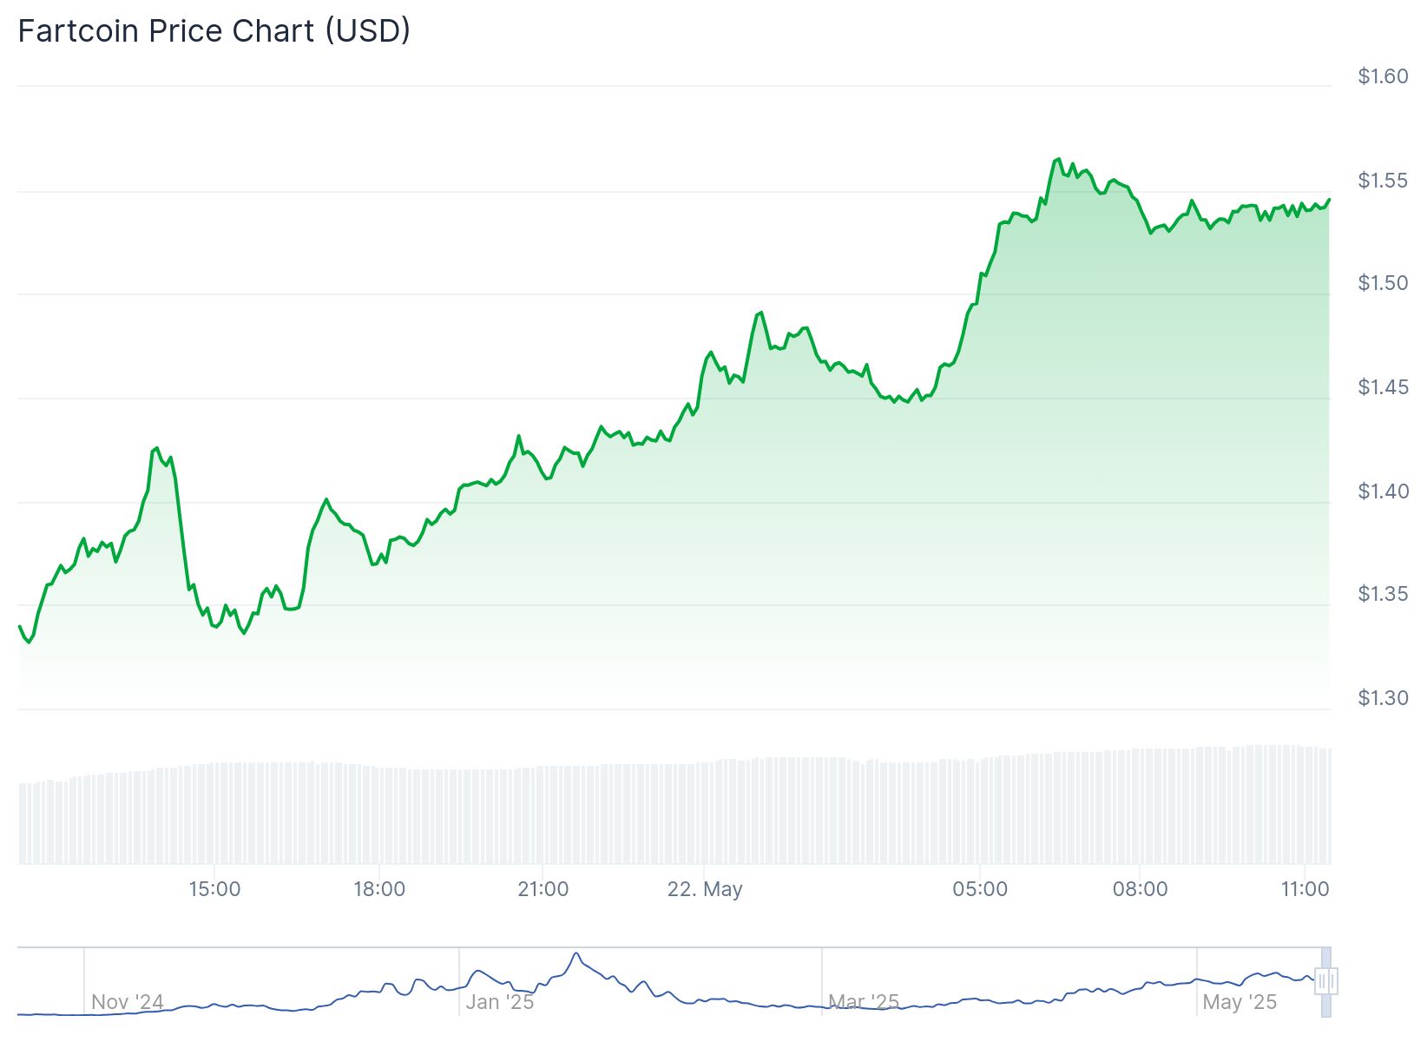
Task: Click the 18:00 time axis label
Action: [x=379, y=889]
